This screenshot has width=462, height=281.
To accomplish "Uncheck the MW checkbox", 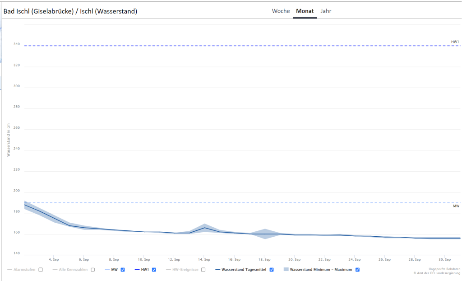I will pos(123,270).
